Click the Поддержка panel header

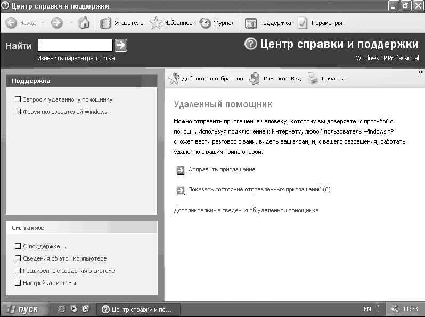click(x=81, y=81)
